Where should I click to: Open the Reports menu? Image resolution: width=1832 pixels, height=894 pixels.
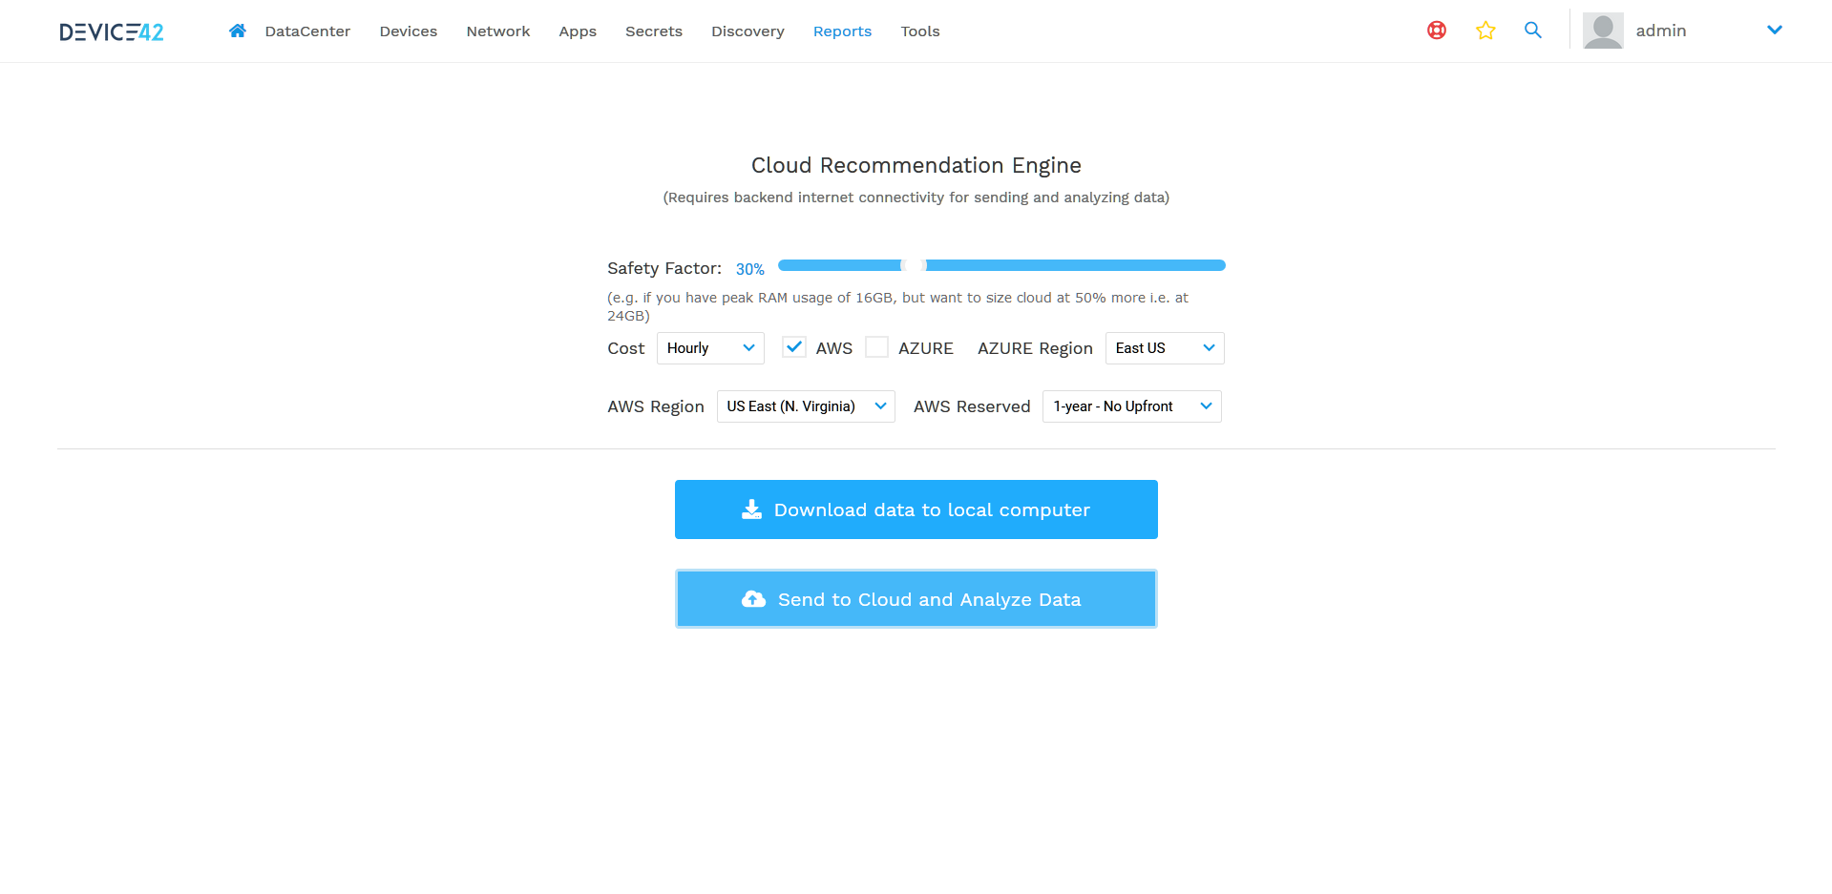pyautogui.click(x=842, y=31)
